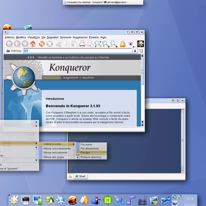Click the Suggerimenti link
206x206 pixels.
[71, 78]
